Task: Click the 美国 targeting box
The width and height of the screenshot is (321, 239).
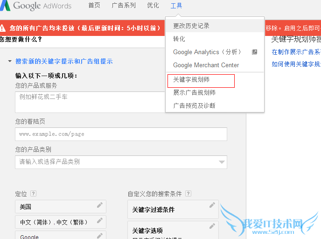Action: click(x=61, y=207)
